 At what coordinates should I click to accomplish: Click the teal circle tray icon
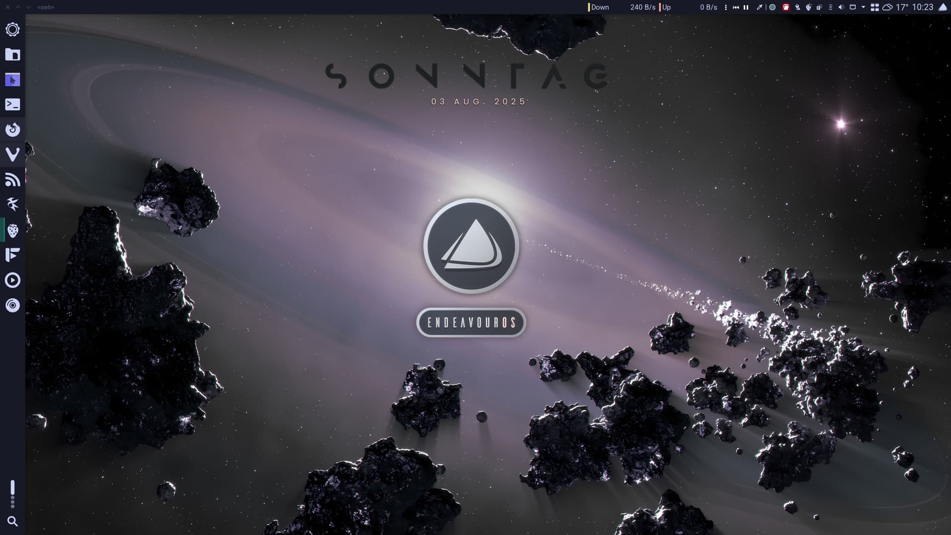click(772, 7)
